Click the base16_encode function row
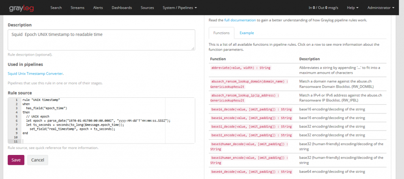 pyautogui.click(x=297, y=118)
